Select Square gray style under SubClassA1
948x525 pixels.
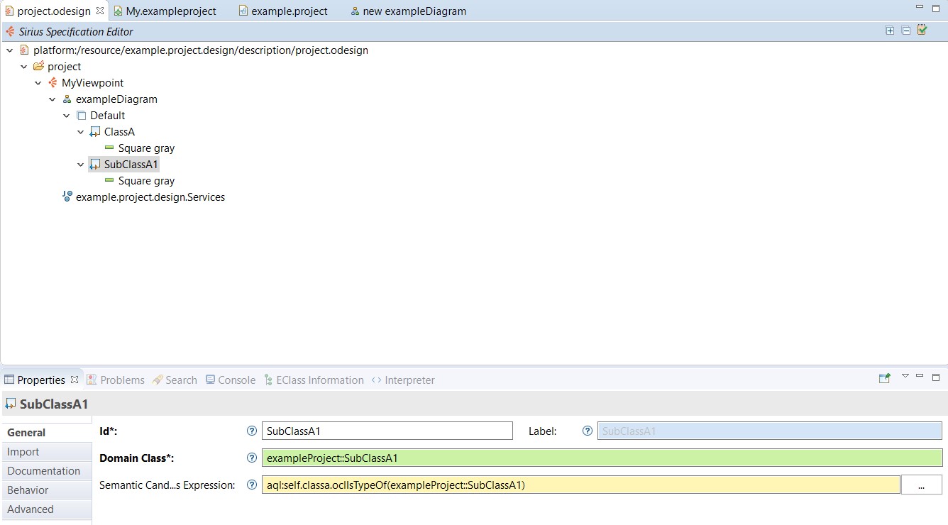pos(146,181)
